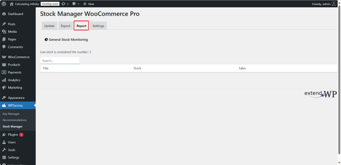Viewport: 341px width, 165px height.
Task: Click the home icon beside Calculating Infinity
Action: tap(12, 4)
